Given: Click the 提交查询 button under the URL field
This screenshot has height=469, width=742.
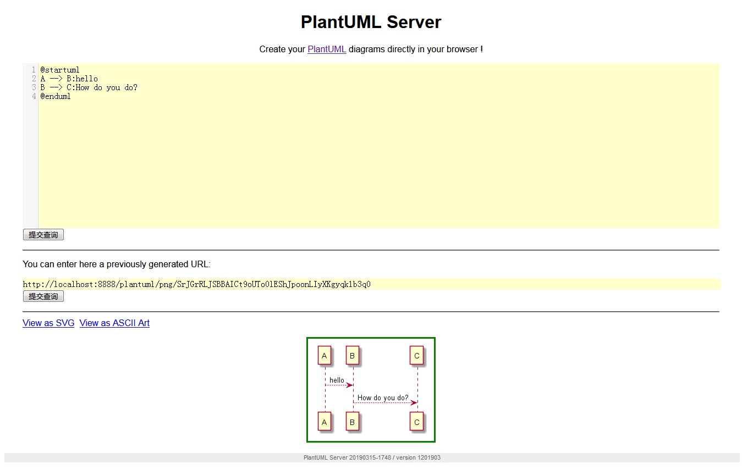Looking at the screenshot, I should (x=43, y=296).
